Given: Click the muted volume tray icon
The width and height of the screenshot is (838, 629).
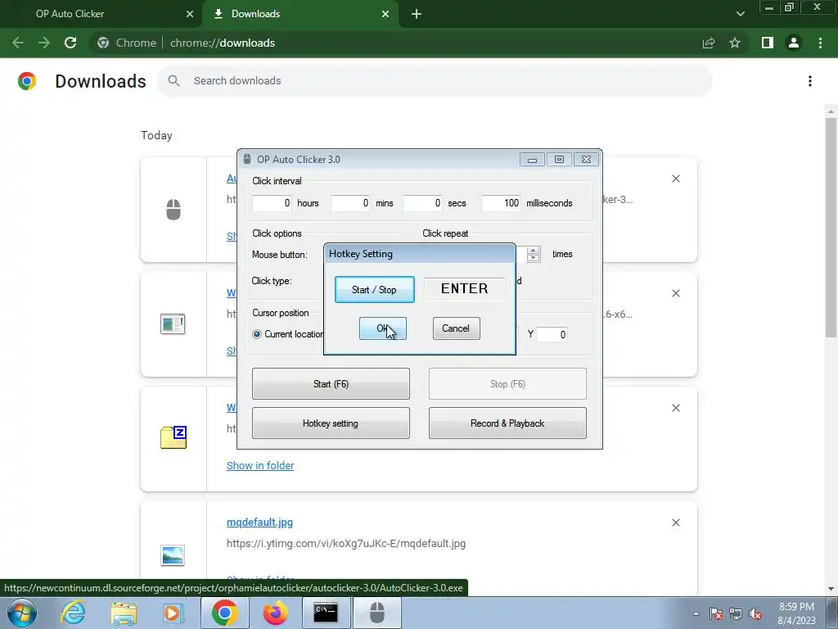Looking at the screenshot, I should (755, 613).
